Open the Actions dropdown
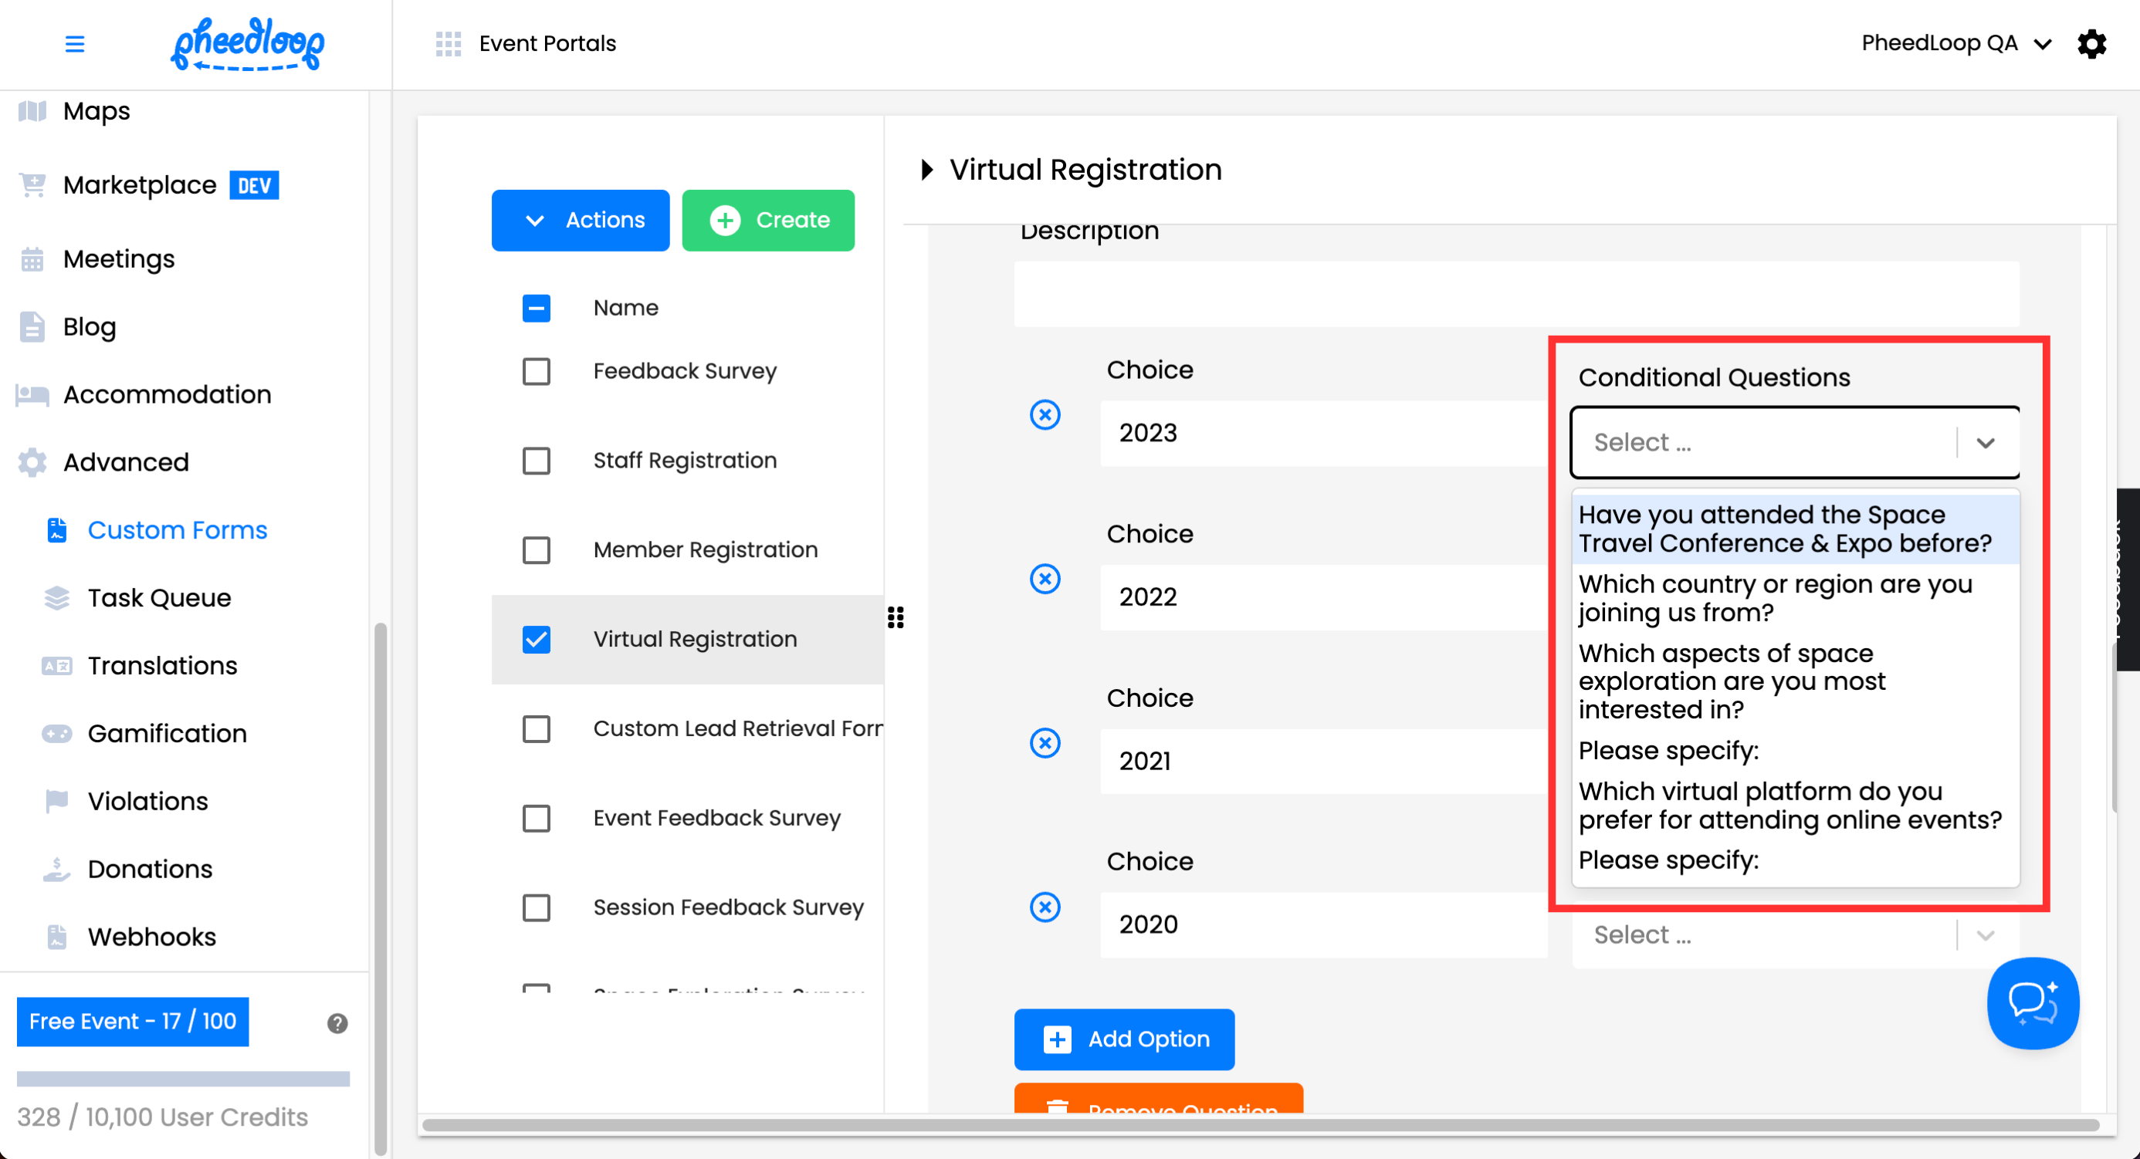This screenshot has height=1159, width=2140. point(580,220)
